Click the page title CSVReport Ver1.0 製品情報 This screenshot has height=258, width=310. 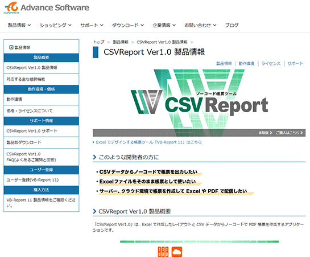[154, 52]
